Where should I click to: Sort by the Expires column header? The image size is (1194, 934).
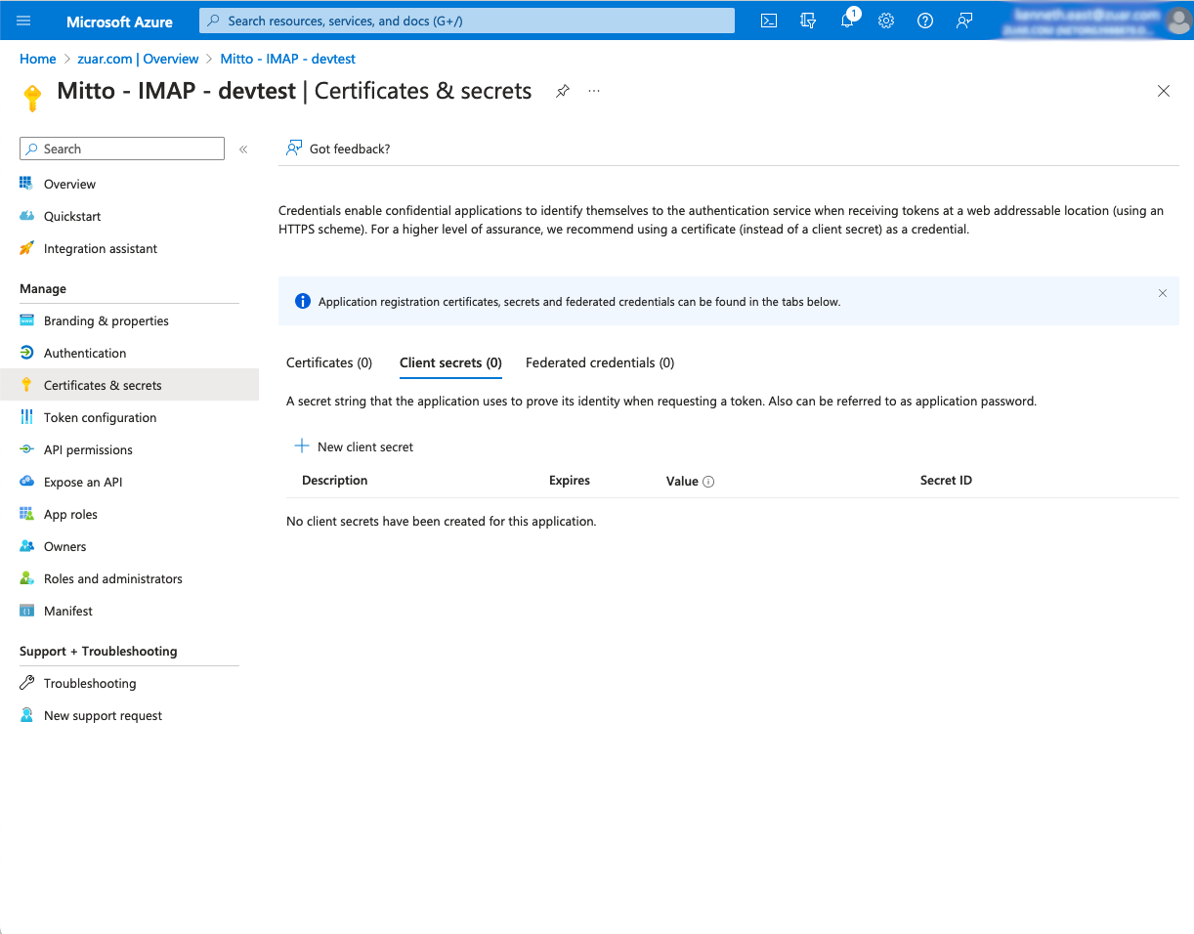click(570, 481)
